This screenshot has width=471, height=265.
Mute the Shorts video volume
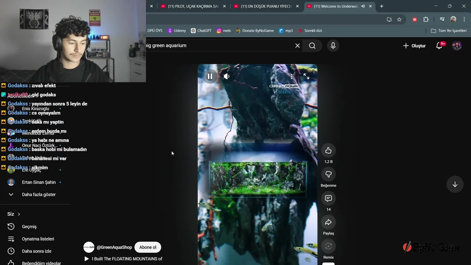pyautogui.click(x=227, y=76)
